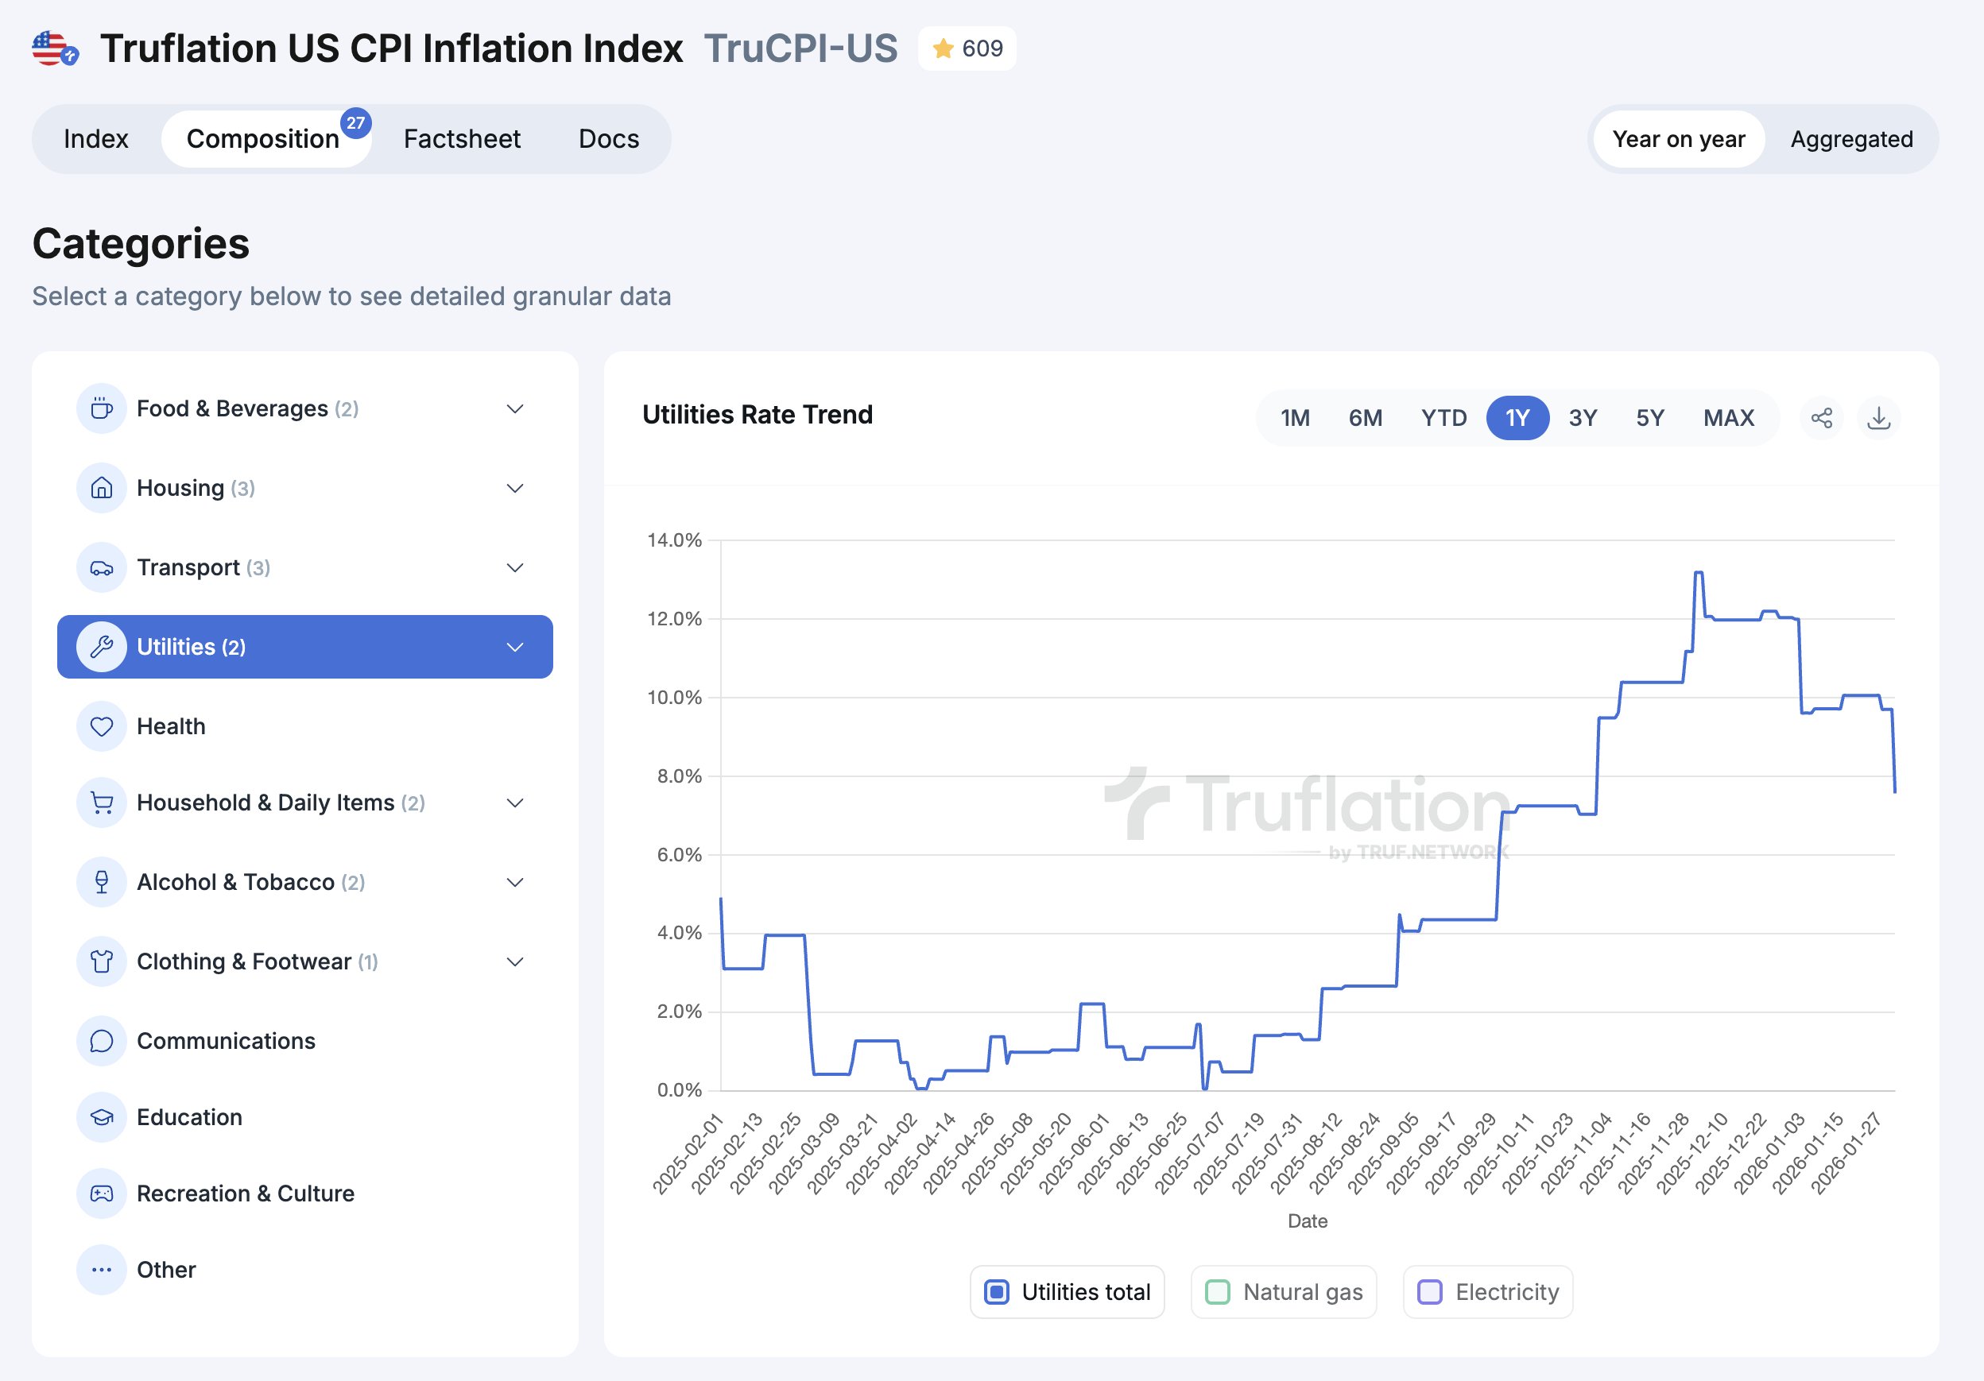
Task: Click the Other ellipsis icon
Action: click(102, 1269)
